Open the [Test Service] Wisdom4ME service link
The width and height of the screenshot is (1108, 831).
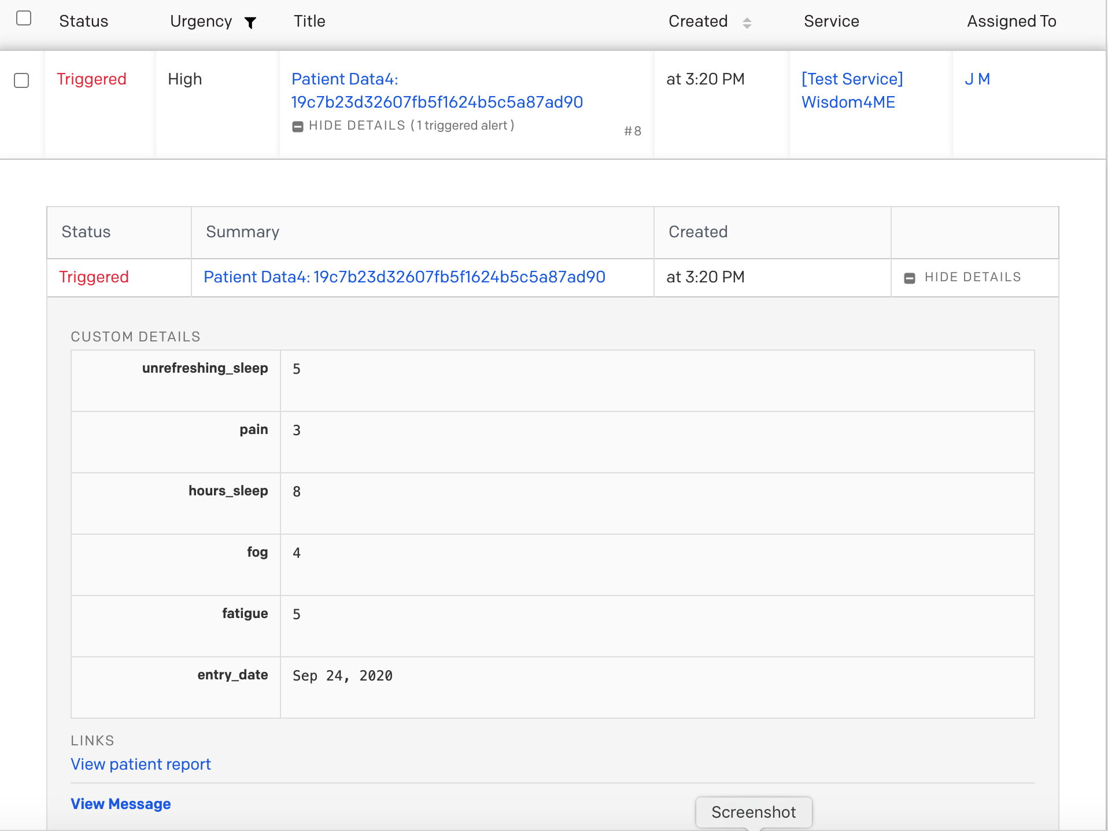click(851, 91)
